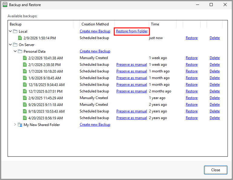
Task: Delete the 4/20/2023 8:56:19 AM backup
Action: tap(215, 118)
